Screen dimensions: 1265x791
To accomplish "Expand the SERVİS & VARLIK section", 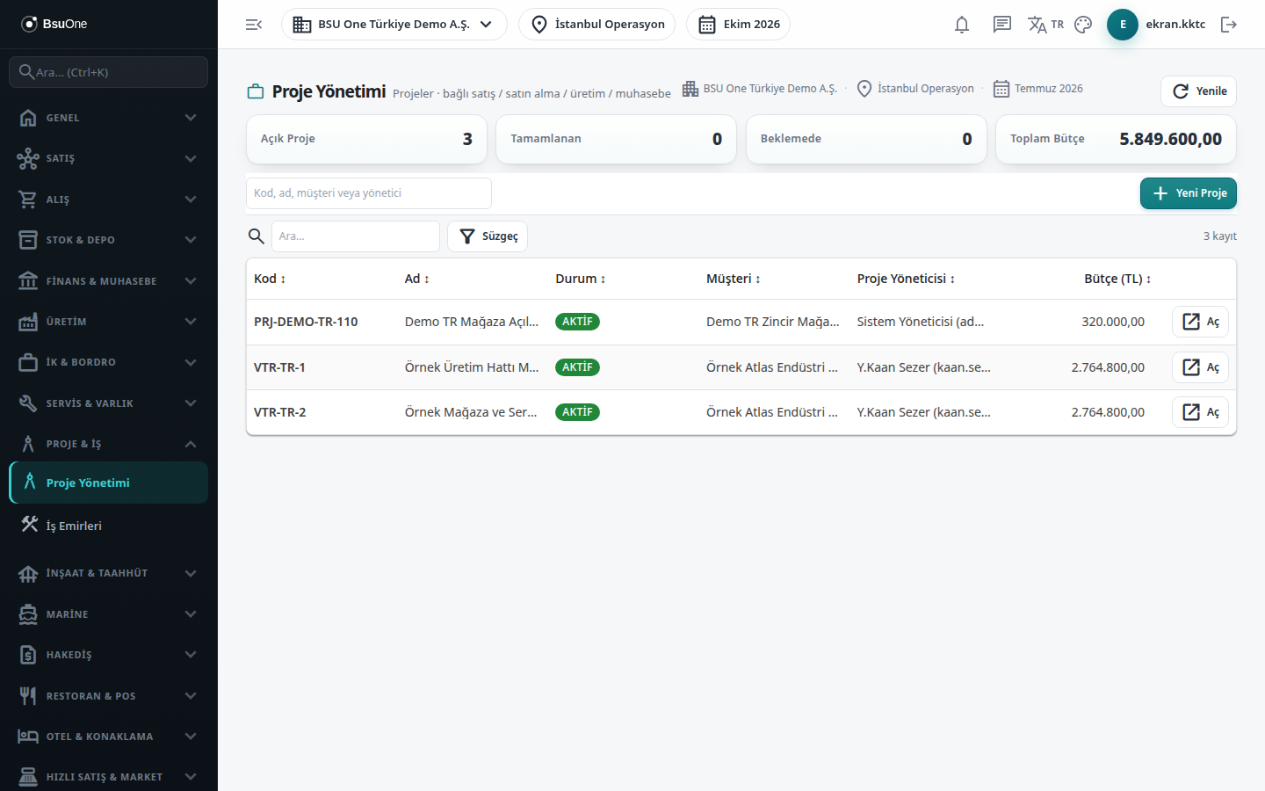I will click(109, 403).
